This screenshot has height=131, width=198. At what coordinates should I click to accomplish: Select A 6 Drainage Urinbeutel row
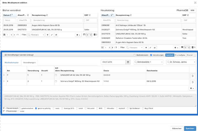(x=148, y=25)
